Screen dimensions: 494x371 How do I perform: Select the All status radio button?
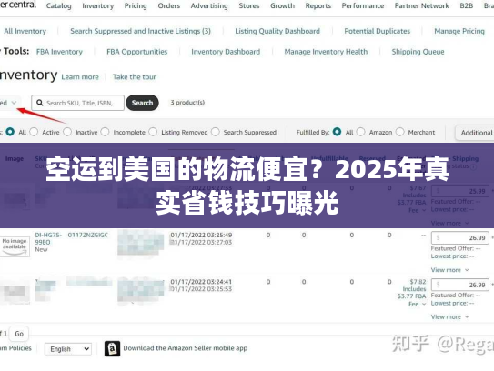pos(10,132)
